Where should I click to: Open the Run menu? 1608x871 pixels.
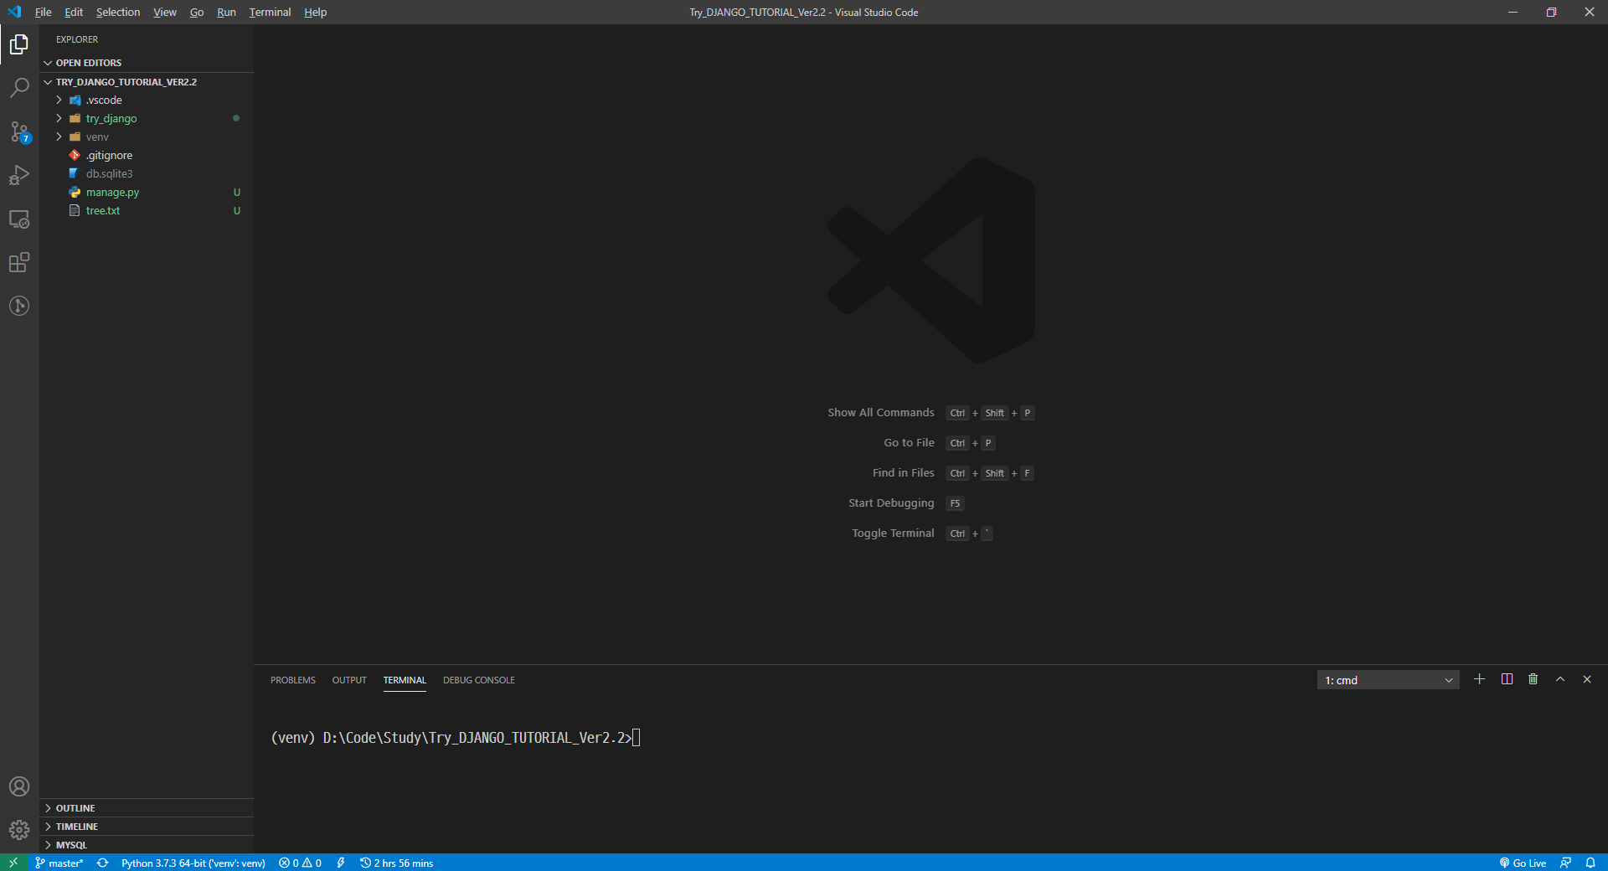226,12
